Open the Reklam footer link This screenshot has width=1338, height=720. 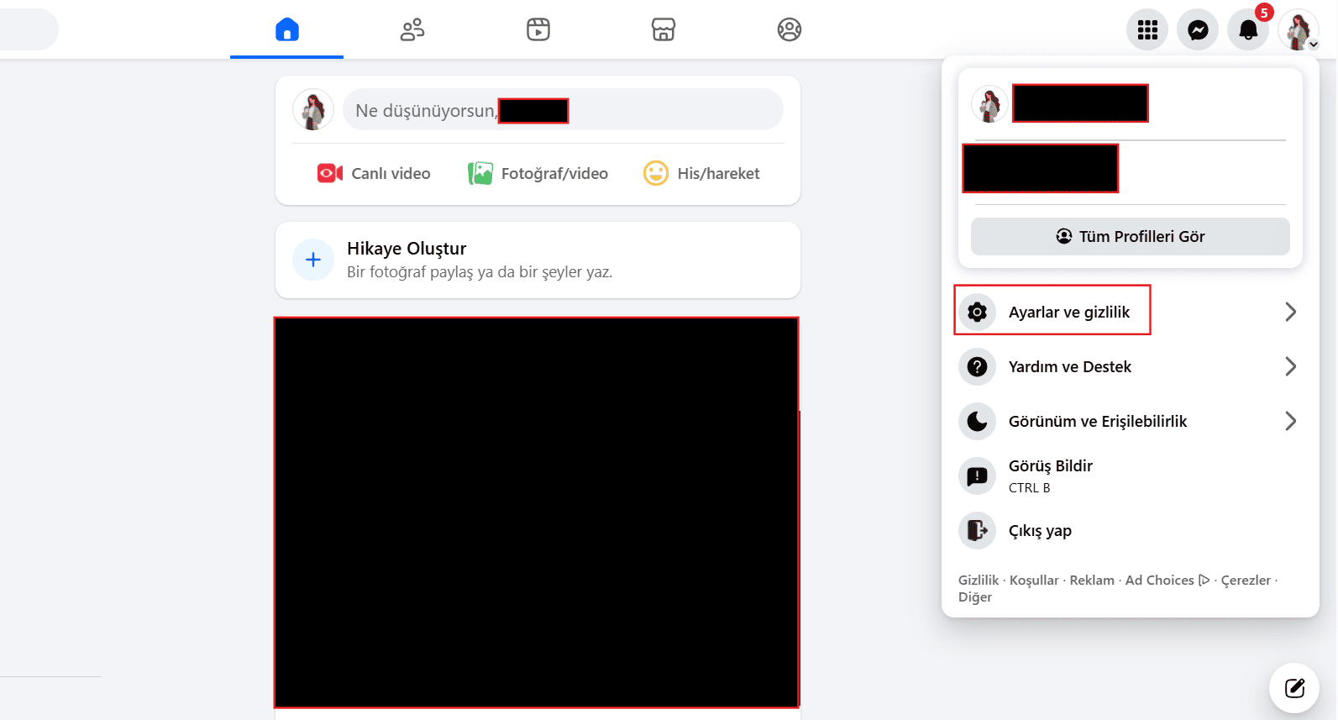(x=1092, y=580)
